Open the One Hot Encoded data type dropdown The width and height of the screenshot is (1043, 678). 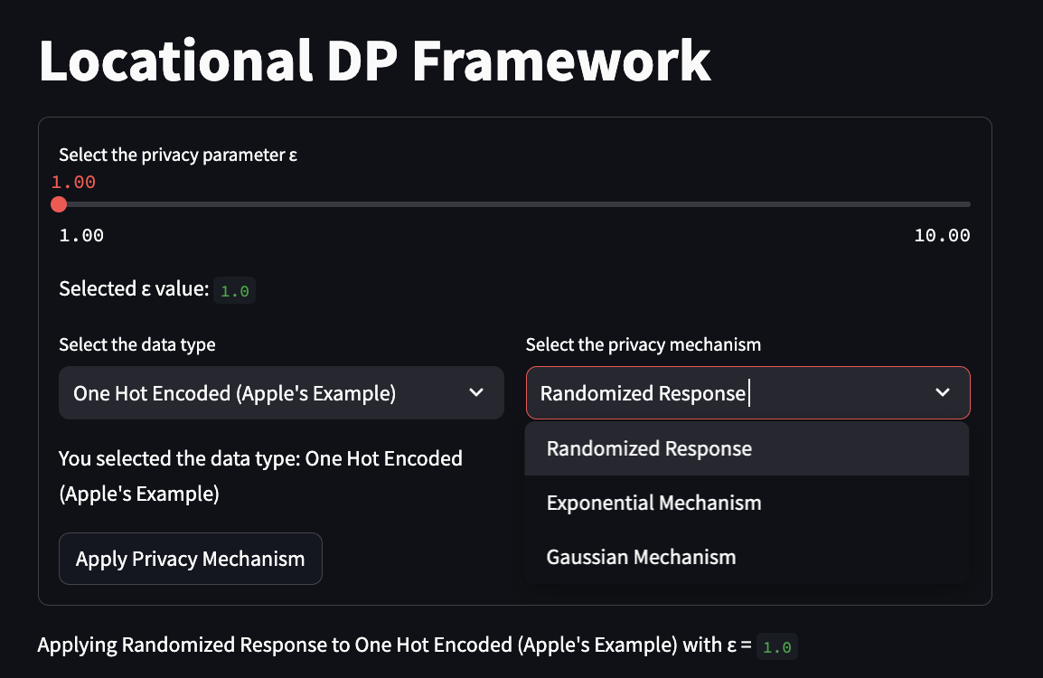pyautogui.click(x=281, y=392)
